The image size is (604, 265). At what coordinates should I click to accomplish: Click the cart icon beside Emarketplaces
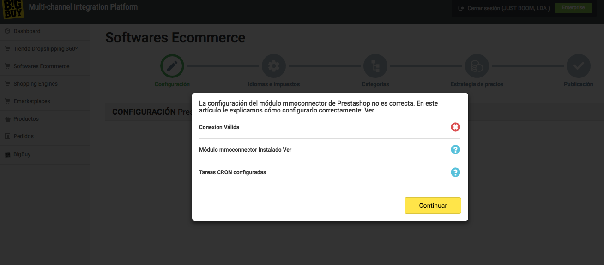click(x=7, y=101)
